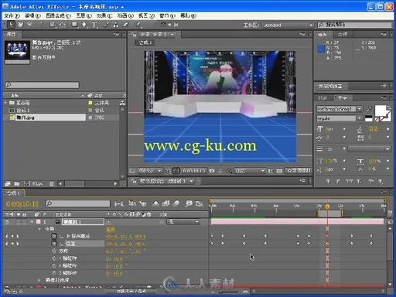This screenshot has width=396, height=297.
Task: Open the 图层(L) Layer menu
Action: [x=84, y=15]
